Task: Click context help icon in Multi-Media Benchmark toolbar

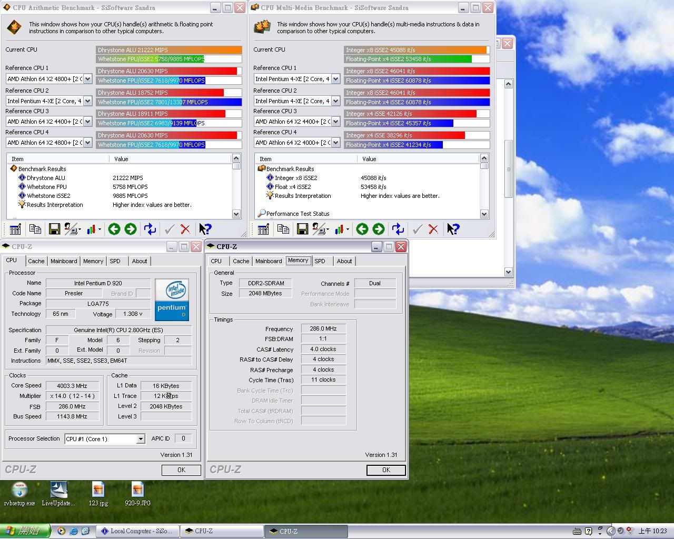Action: click(453, 229)
